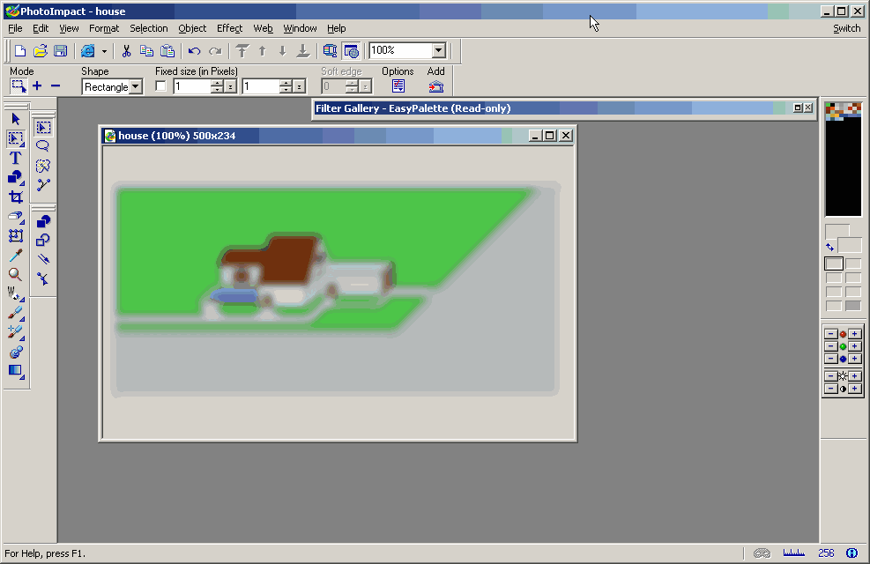Decrease red with minus button
The height and width of the screenshot is (564, 870).
[830, 334]
